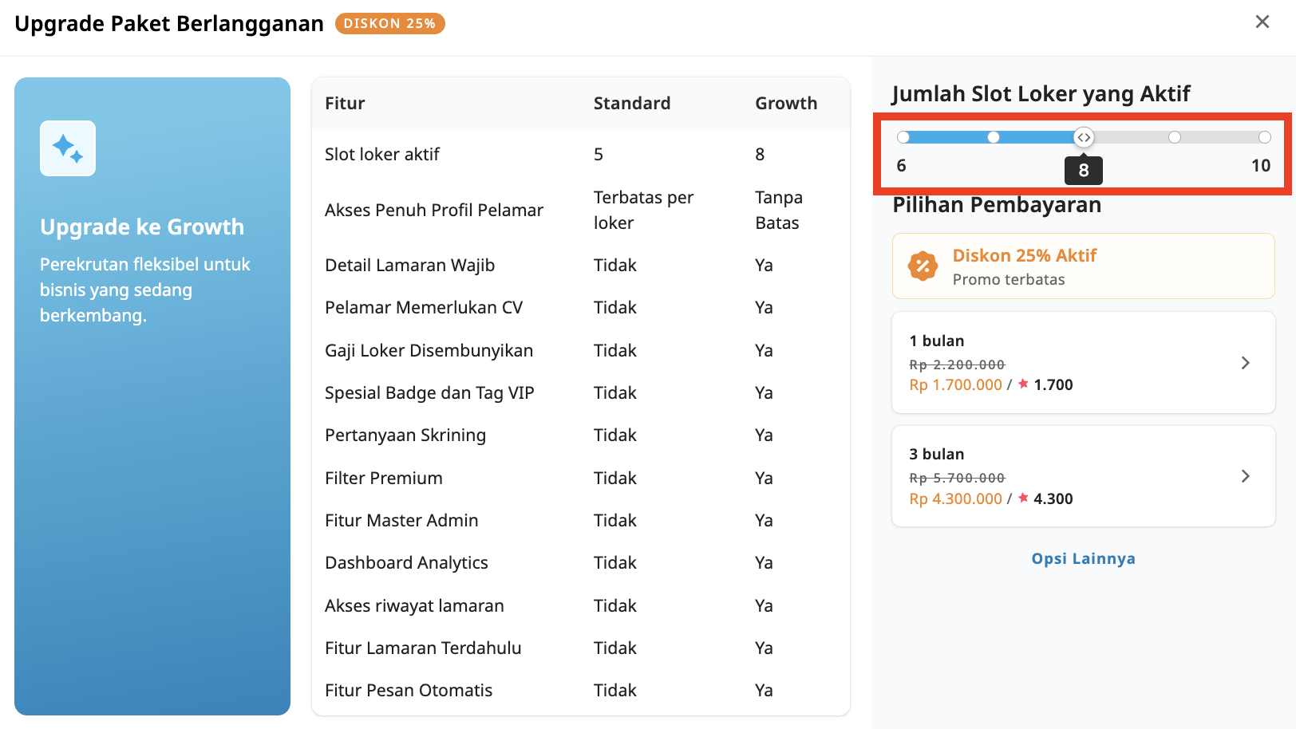1296x729 pixels.
Task: Open Opsi Lainnya for more payment options
Action: 1083,558
